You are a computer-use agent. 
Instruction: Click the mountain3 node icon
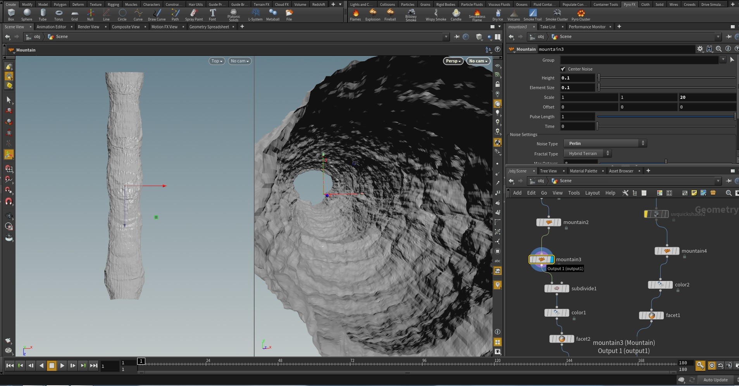[541, 259]
